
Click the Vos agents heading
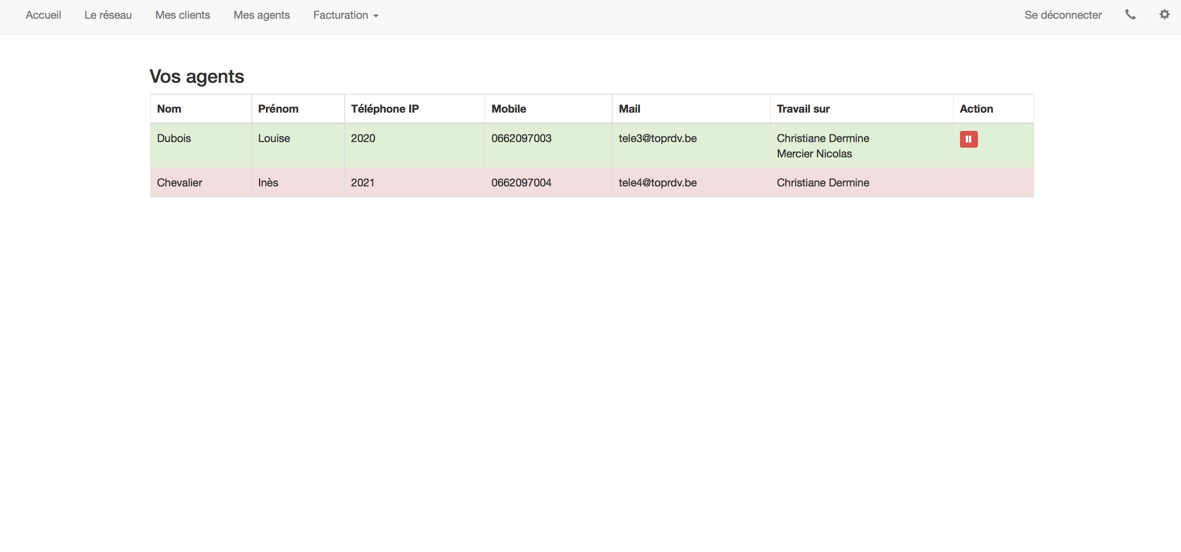197,76
